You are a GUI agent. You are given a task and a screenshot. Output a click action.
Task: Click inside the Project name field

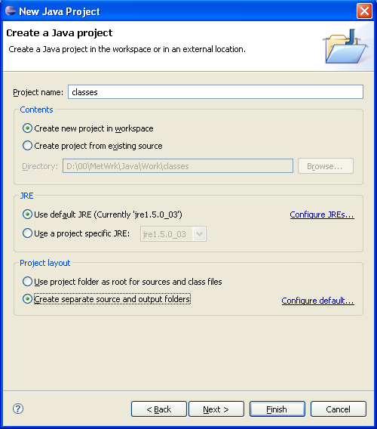click(216, 92)
